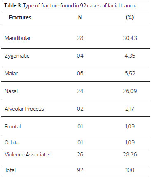
Task: Select the Nasal row label
Action: 11,91
